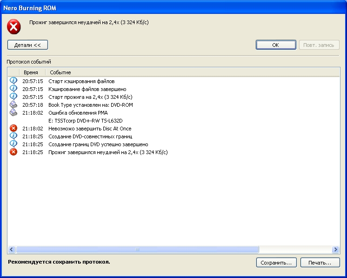
Task: Click red error icon for 'Невозможно завершить Disc At Once'
Action: (13, 129)
